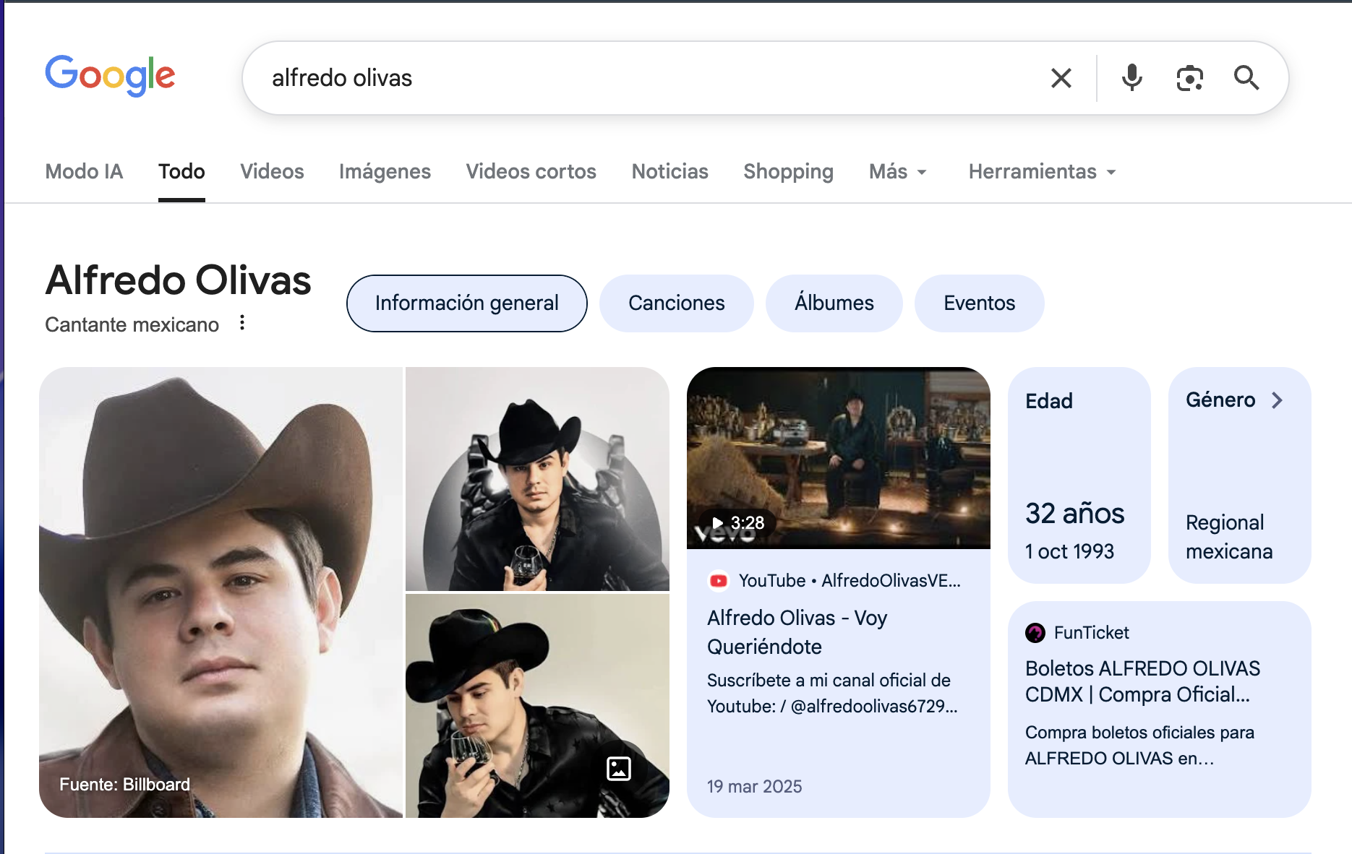Click the YouTube icon next to AlfredoOlivasVEVO
This screenshot has height=854, width=1352.
(x=719, y=580)
